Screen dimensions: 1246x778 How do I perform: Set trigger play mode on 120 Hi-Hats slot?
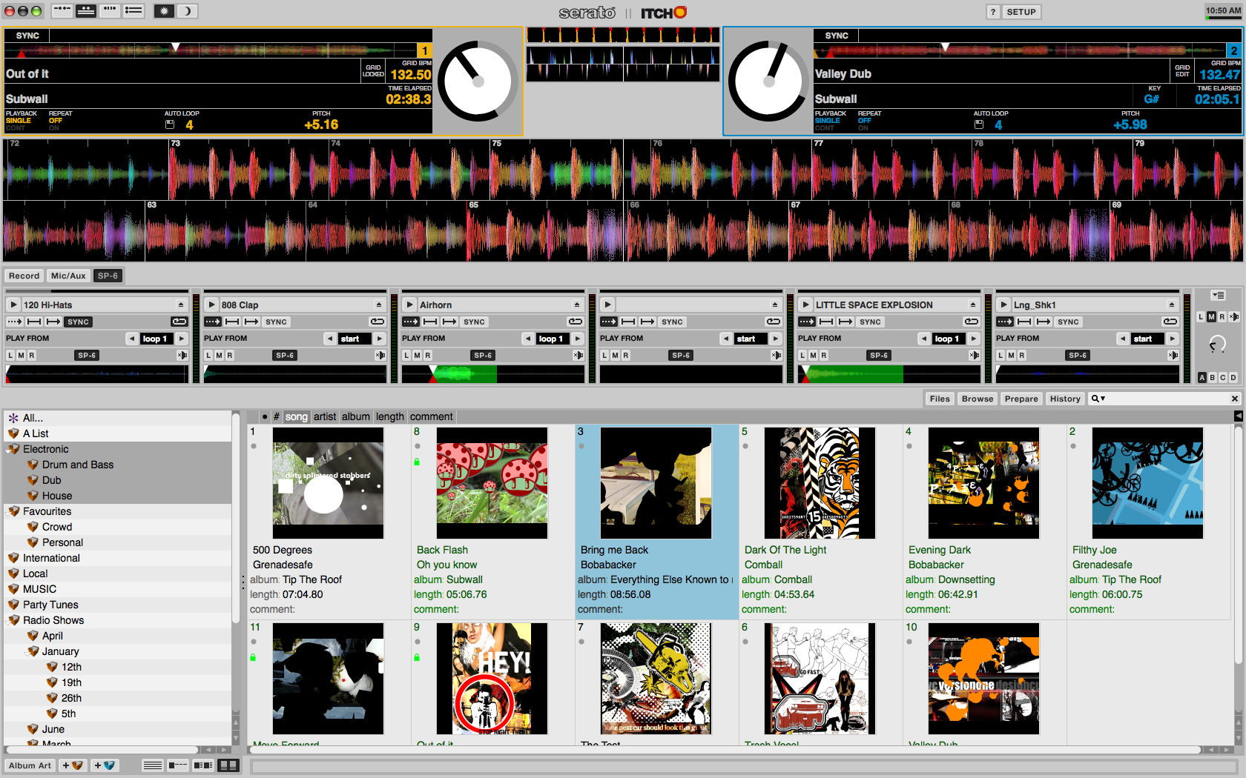coord(15,322)
